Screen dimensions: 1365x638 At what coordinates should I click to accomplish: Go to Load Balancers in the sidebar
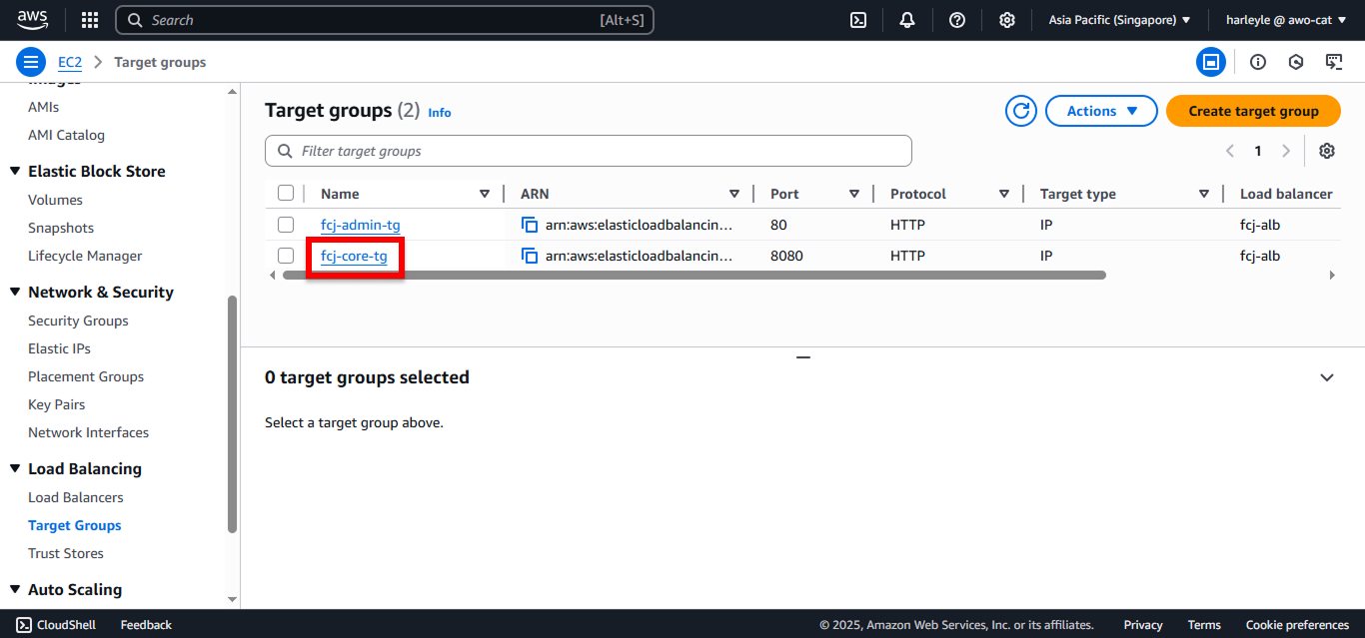click(x=76, y=497)
